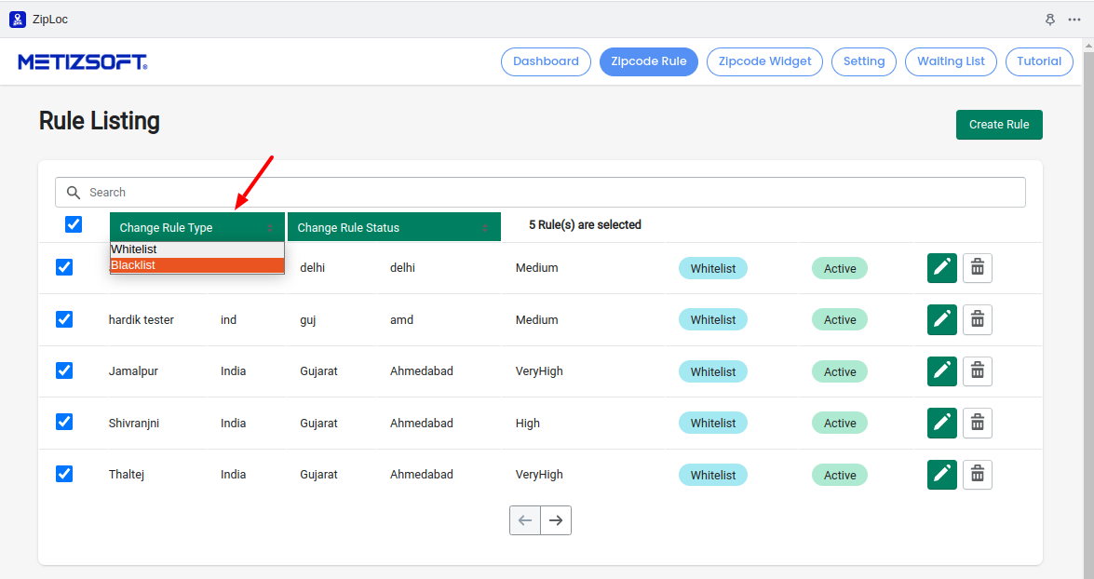Open the Change Rule Type dropdown

pyautogui.click(x=196, y=228)
